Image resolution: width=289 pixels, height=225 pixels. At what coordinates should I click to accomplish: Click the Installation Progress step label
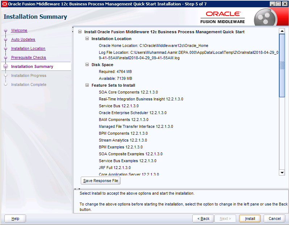(x=29, y=75)
